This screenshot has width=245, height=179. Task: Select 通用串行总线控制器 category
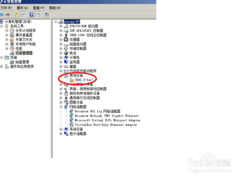84,98
